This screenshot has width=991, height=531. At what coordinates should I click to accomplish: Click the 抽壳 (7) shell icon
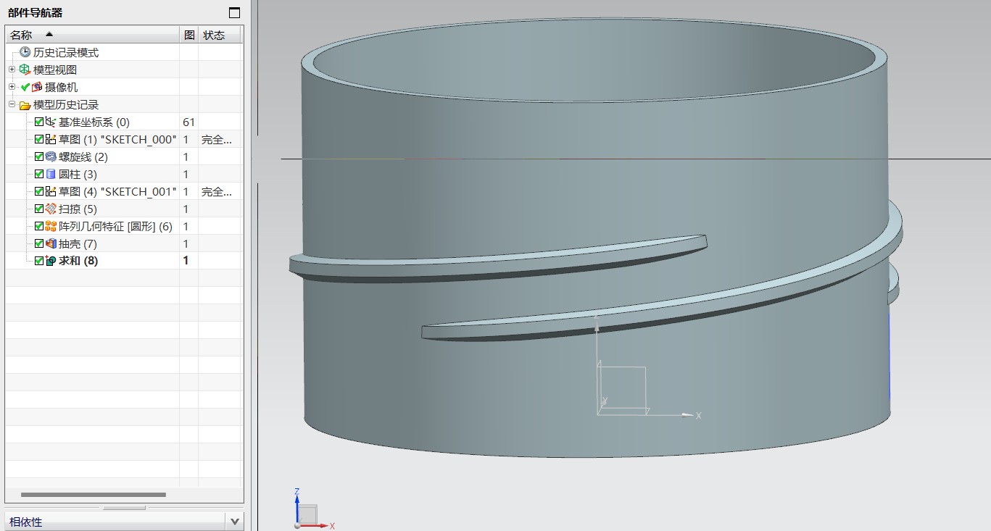coord(51,243)
